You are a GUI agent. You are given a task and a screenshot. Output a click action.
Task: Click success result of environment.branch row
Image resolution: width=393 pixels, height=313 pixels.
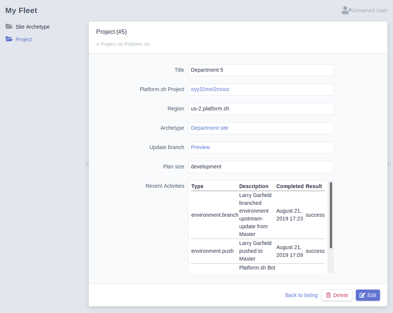tap(315, 215)
